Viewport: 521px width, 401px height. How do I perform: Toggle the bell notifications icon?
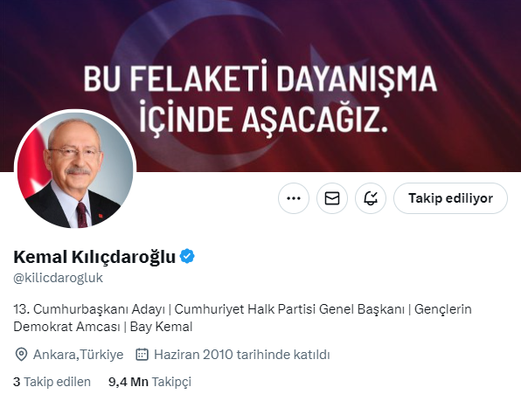point(371,198)
